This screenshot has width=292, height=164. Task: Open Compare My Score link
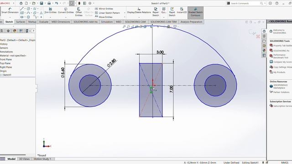(x=282, y=62)
